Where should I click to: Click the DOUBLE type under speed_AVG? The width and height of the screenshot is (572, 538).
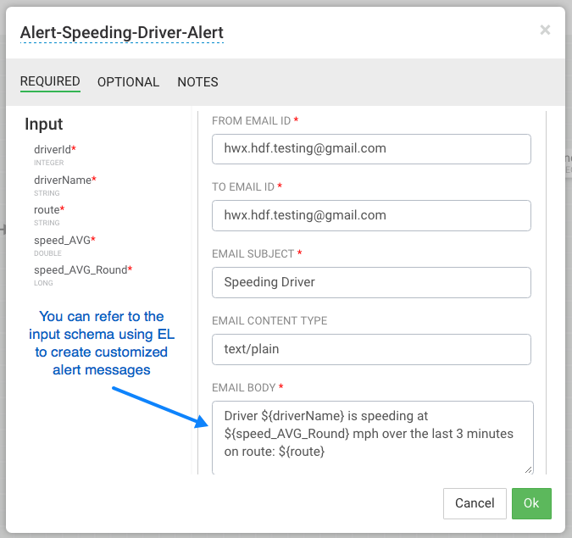47,253
